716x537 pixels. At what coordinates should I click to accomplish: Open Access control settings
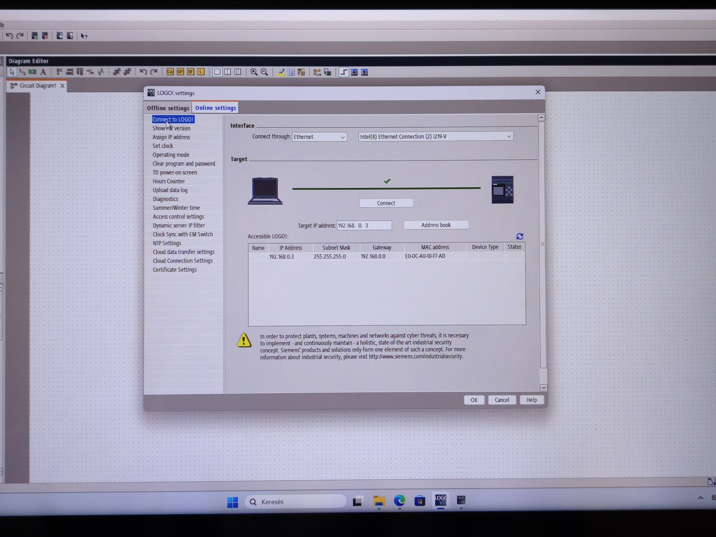coord(178,217)
